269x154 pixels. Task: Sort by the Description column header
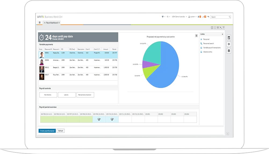click(81, 49)
